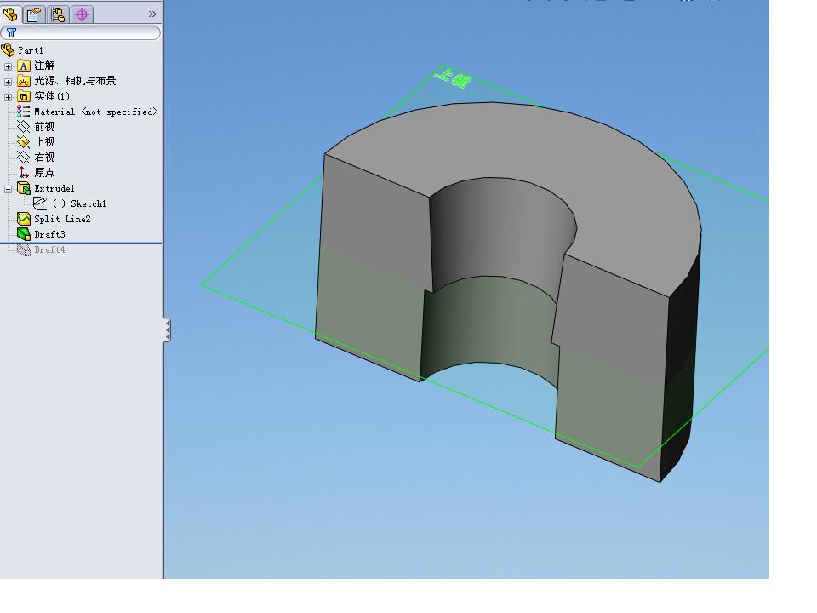Select the 上视 plane label in tree
This screenshot has height=613, width=817.
point(44,142)
